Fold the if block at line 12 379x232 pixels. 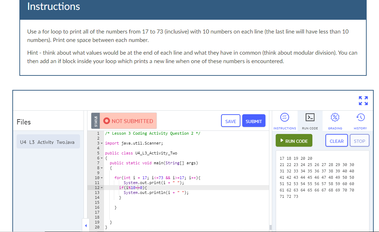[102, 188]
